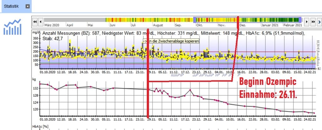
Task: Step forward one period with single-right arrow
Action: click(307, 22)
